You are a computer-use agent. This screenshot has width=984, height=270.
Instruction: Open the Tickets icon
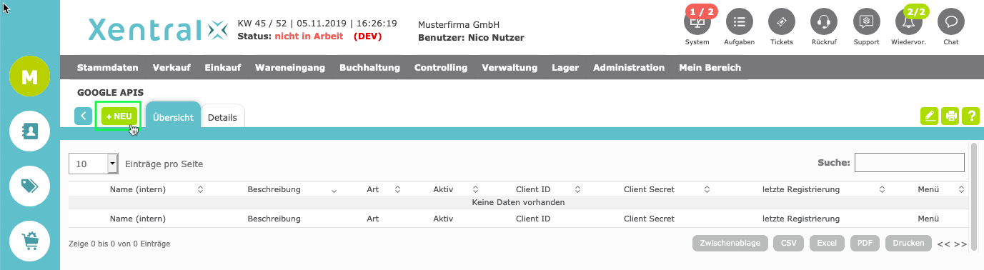click(782, 22)
